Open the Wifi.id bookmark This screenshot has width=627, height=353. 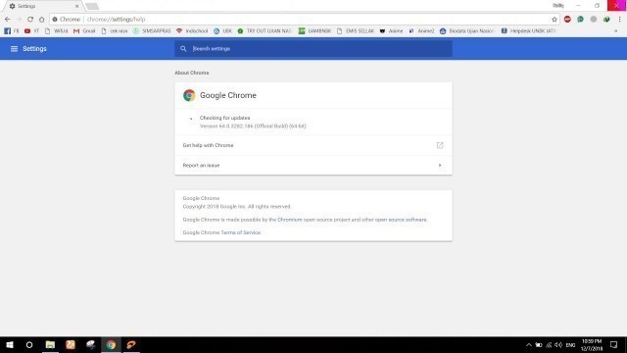point(56,30)
